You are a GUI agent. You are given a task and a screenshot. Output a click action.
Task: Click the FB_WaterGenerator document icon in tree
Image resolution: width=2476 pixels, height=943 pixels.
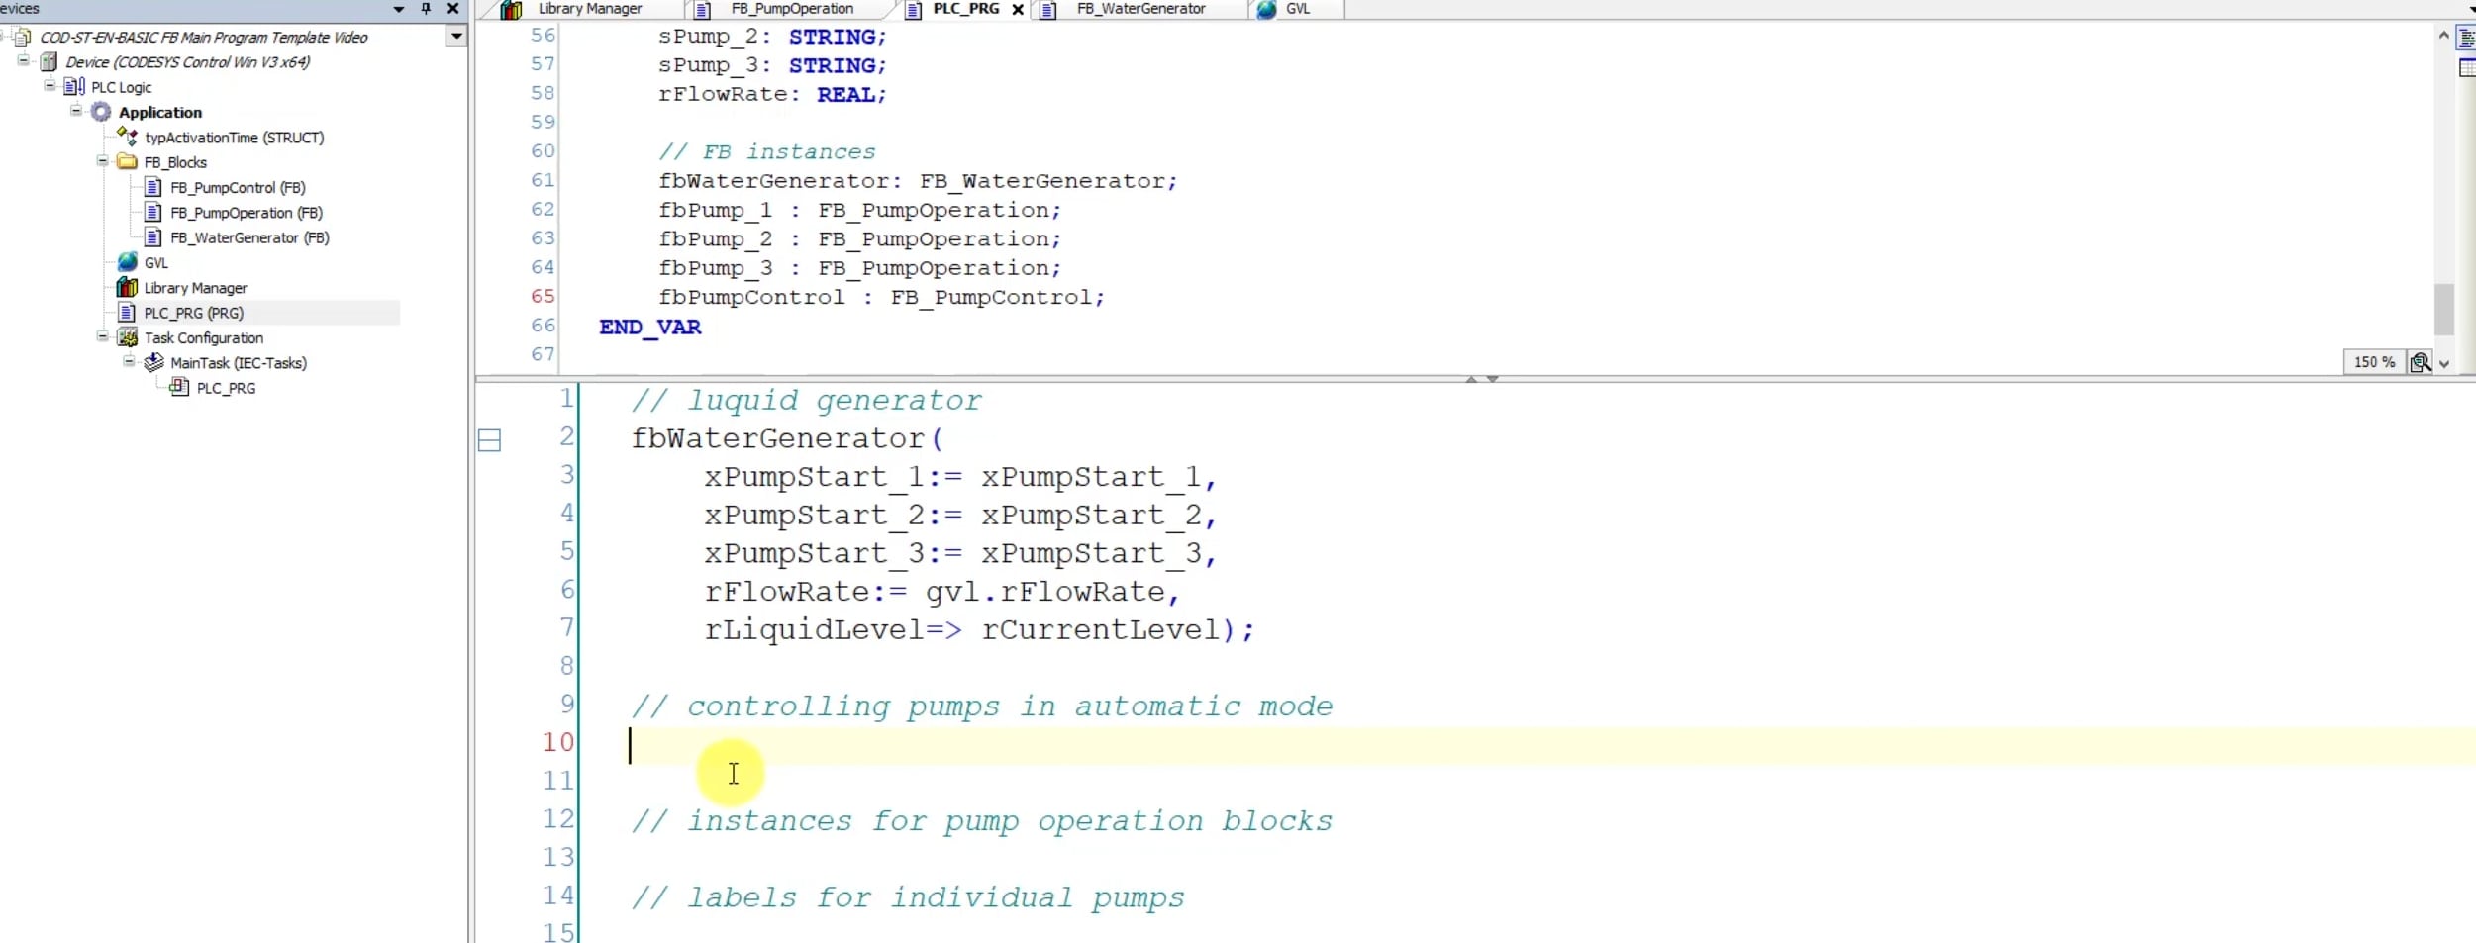point(152,237)
